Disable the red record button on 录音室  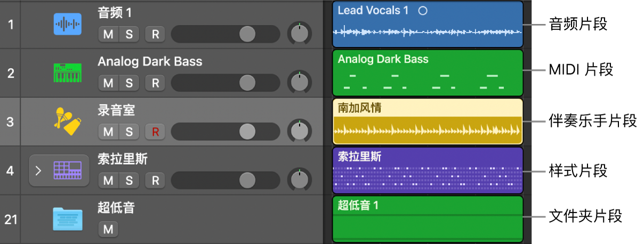[155, 132]
